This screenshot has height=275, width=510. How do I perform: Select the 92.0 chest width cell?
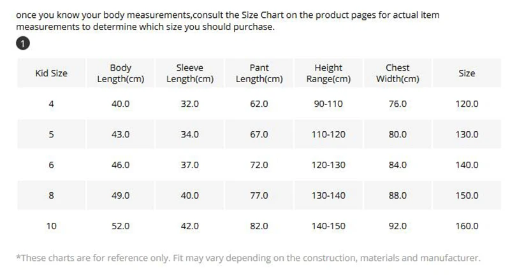398,226
